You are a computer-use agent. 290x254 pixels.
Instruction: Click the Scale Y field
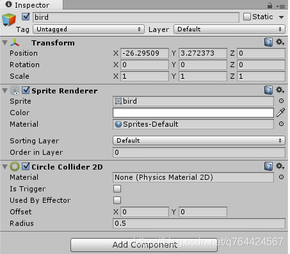click(203, 76)
